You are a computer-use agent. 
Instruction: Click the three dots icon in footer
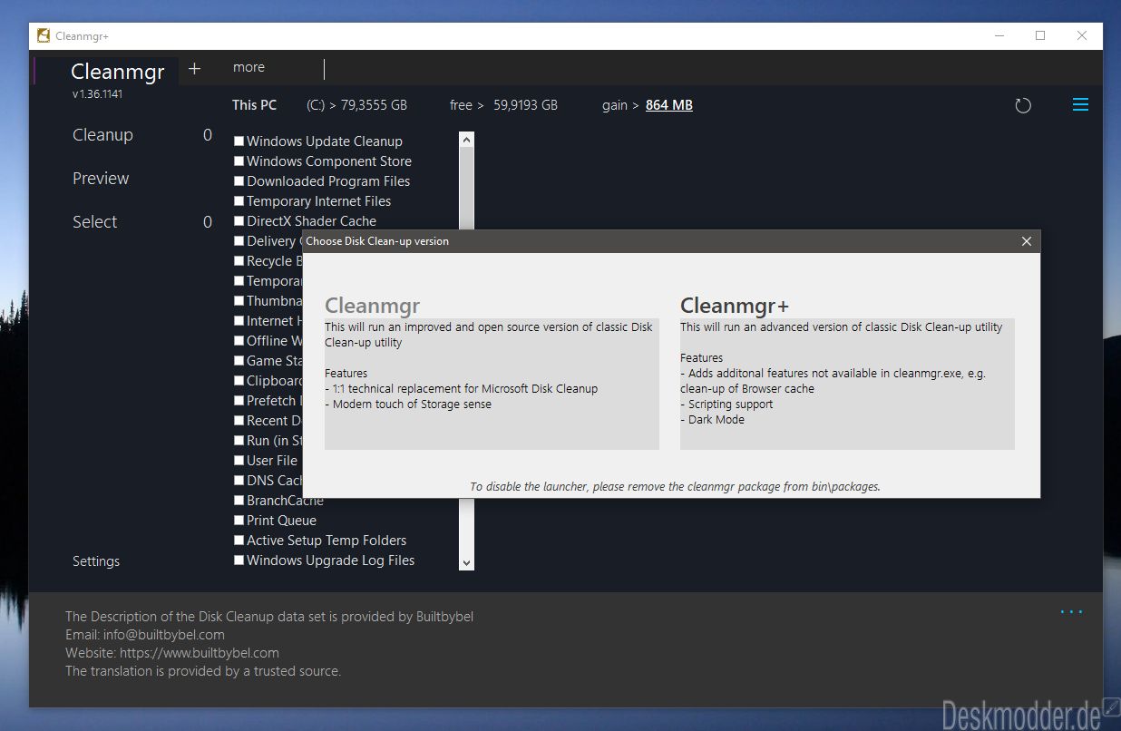coord(1071,612)
